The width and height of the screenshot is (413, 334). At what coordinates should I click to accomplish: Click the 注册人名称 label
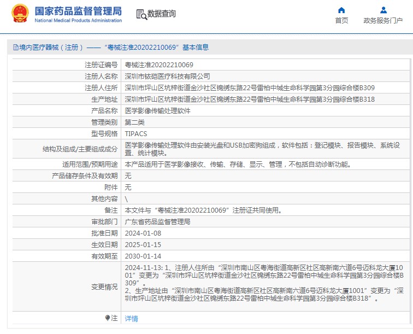pos(101,77)
